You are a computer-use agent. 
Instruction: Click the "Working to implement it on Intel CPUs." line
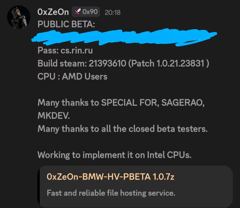(x=114, y=155)
